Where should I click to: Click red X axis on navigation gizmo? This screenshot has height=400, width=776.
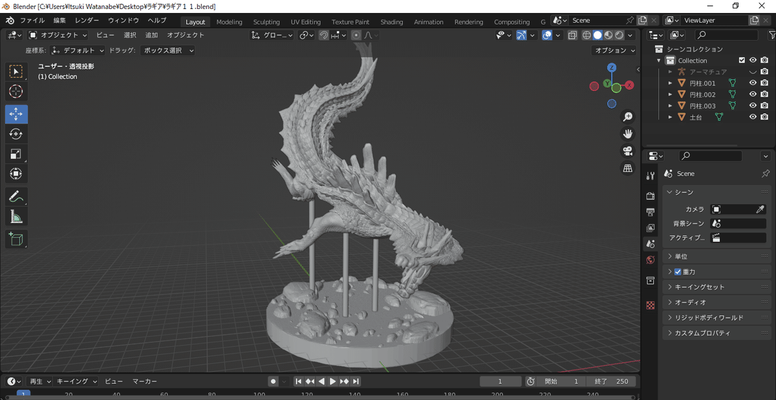(629, 85)
